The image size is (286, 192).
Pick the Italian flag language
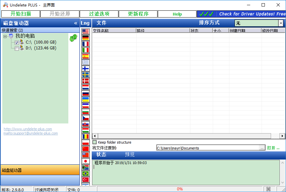coord(86,50)
